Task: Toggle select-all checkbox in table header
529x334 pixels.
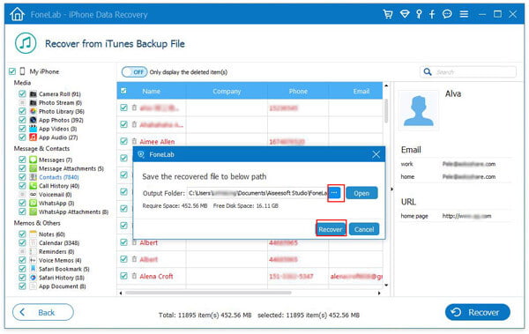Action: tap(123, 91)
